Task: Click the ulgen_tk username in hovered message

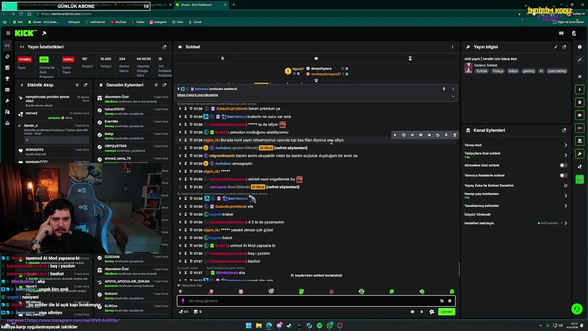Action: [x=211, y=140]
